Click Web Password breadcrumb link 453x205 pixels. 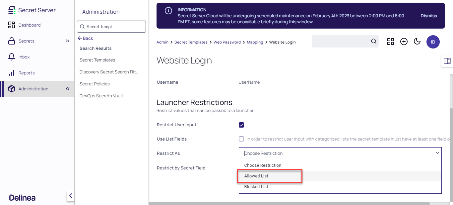tap(227, 42)
